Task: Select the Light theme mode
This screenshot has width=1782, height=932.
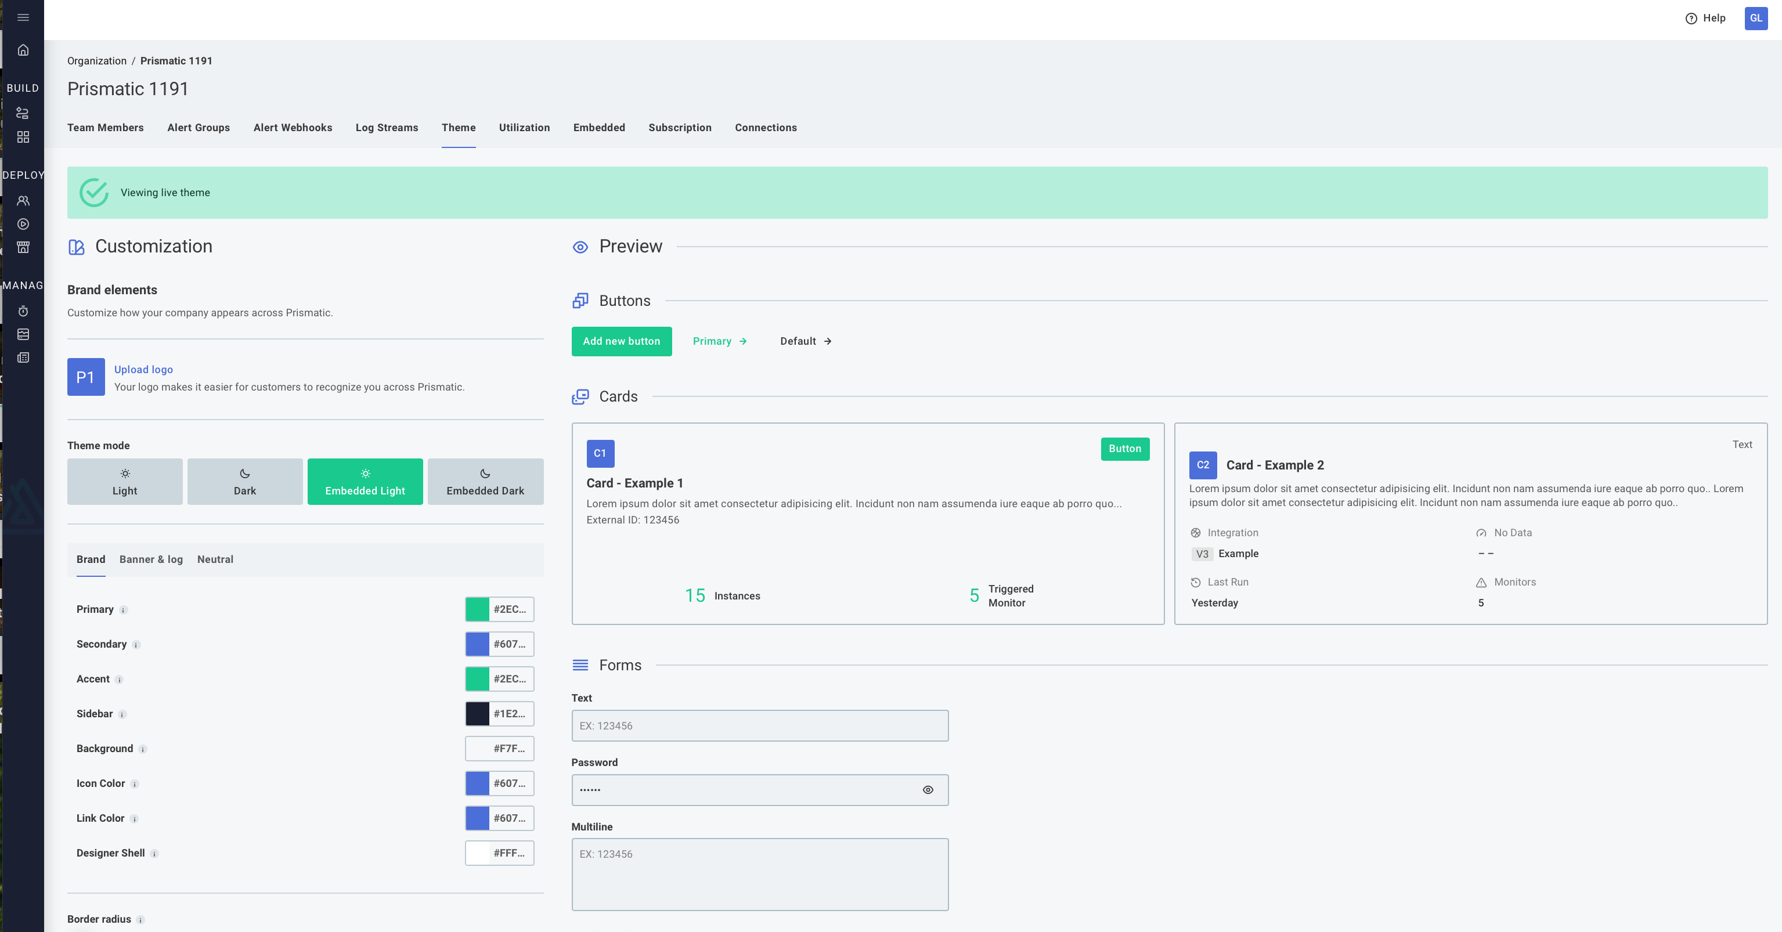Action: [x=125, y=481]
